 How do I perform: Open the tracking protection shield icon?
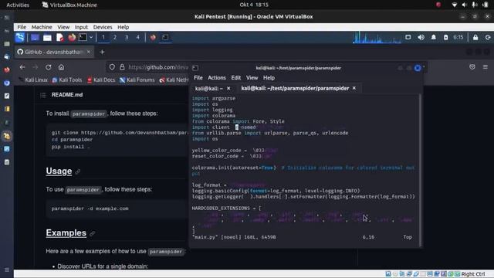[112, 67]
